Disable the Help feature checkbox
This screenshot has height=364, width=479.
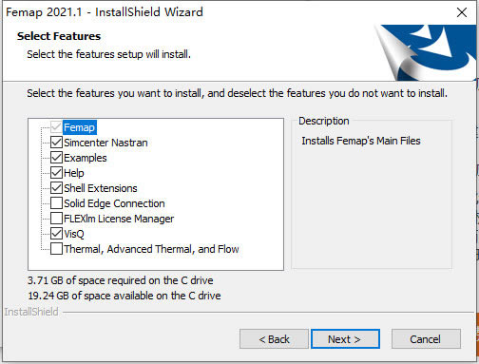[56, 173]
